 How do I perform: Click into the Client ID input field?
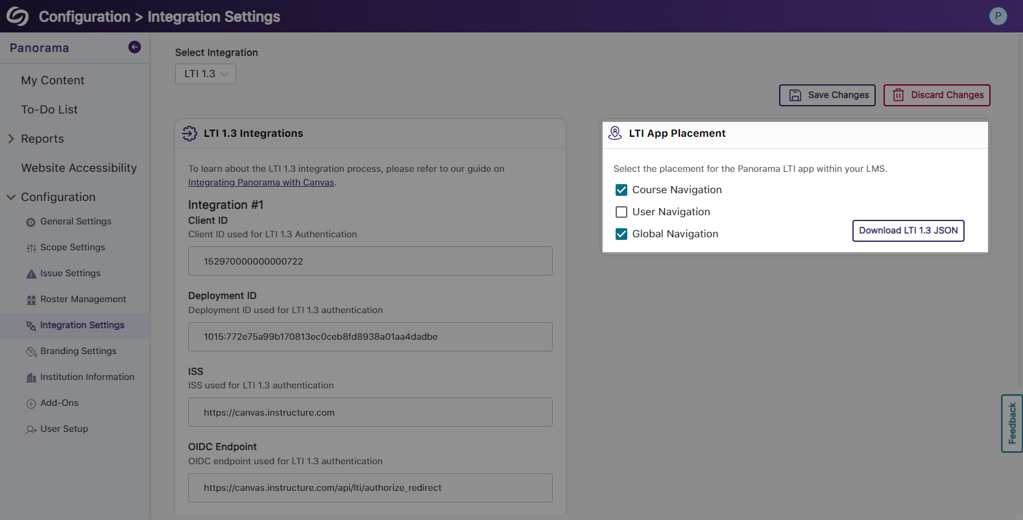coord(370,261)
